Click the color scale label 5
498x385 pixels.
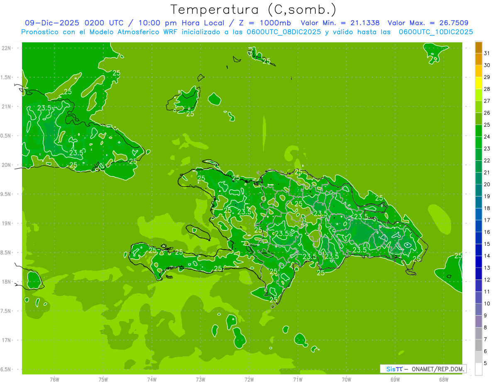pyautogui.click(x=486, y=363)
